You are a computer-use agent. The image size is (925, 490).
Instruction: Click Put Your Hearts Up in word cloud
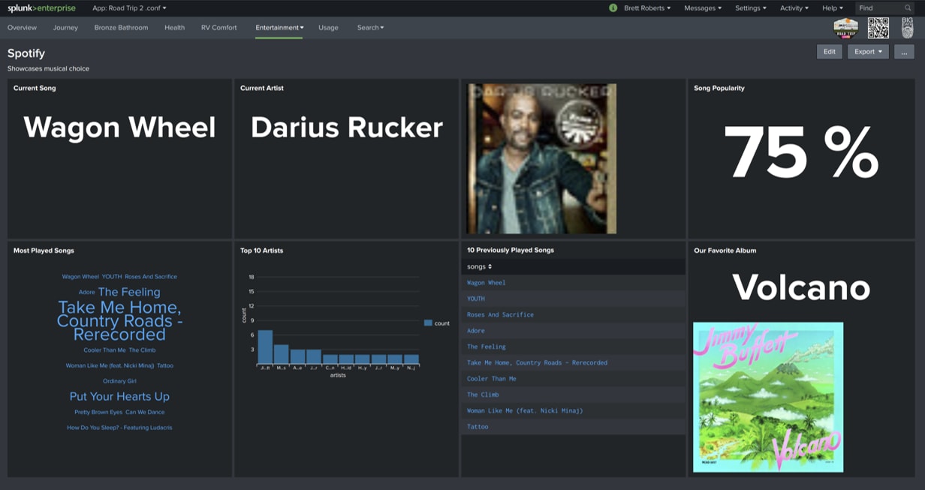119,396
